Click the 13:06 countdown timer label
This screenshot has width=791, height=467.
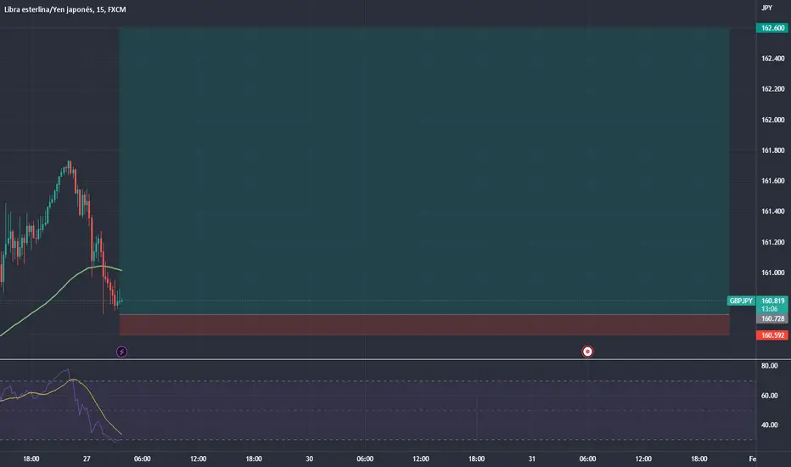[x=769, y=309]
